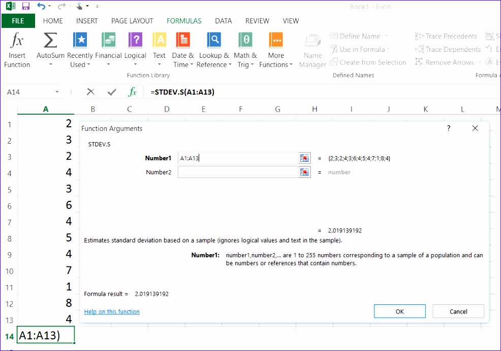Collapse the Number1 range selector
501x351 pixels.
click(304, 158)
